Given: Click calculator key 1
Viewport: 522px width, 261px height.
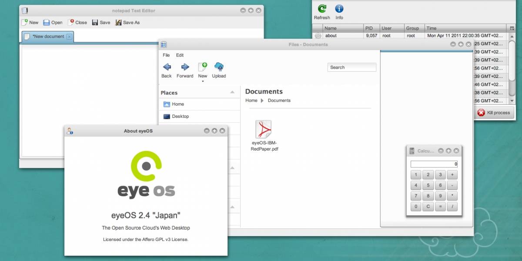Looking at the screenshot, I should pos(415,175).
